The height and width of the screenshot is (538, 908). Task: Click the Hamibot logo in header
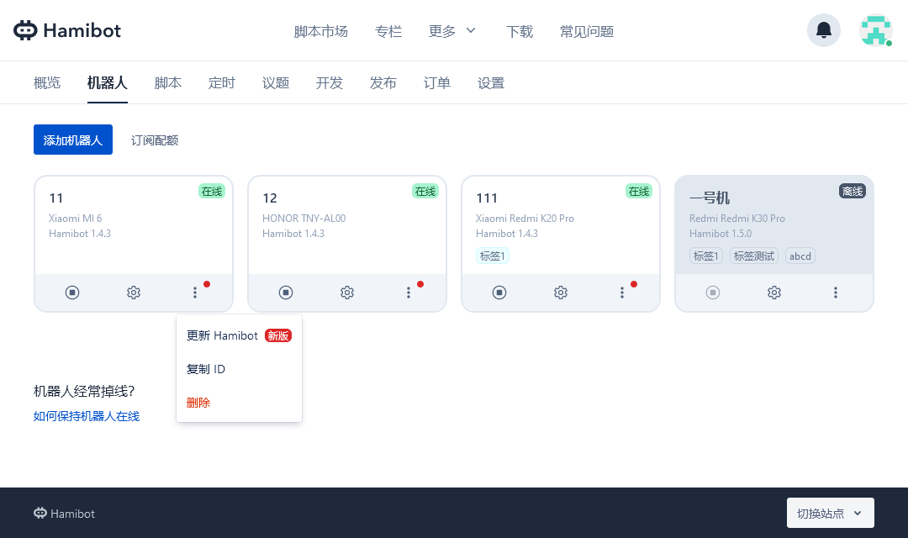point(67,31)
